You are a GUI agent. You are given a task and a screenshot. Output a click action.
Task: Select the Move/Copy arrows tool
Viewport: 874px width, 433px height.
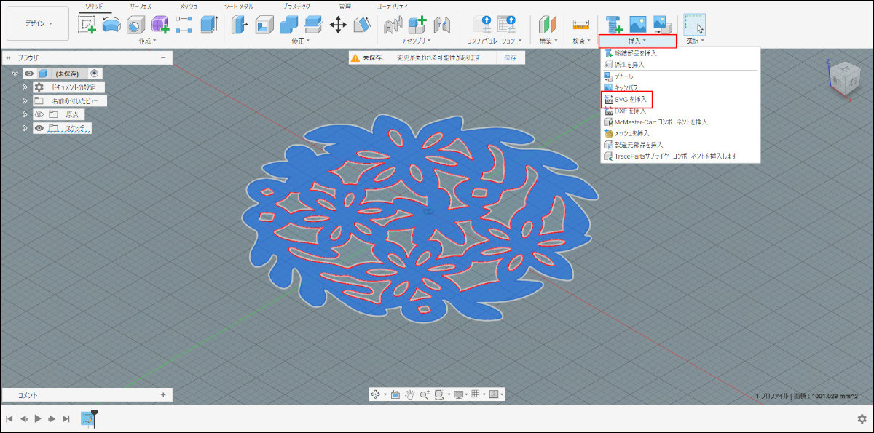pos(338,24)
